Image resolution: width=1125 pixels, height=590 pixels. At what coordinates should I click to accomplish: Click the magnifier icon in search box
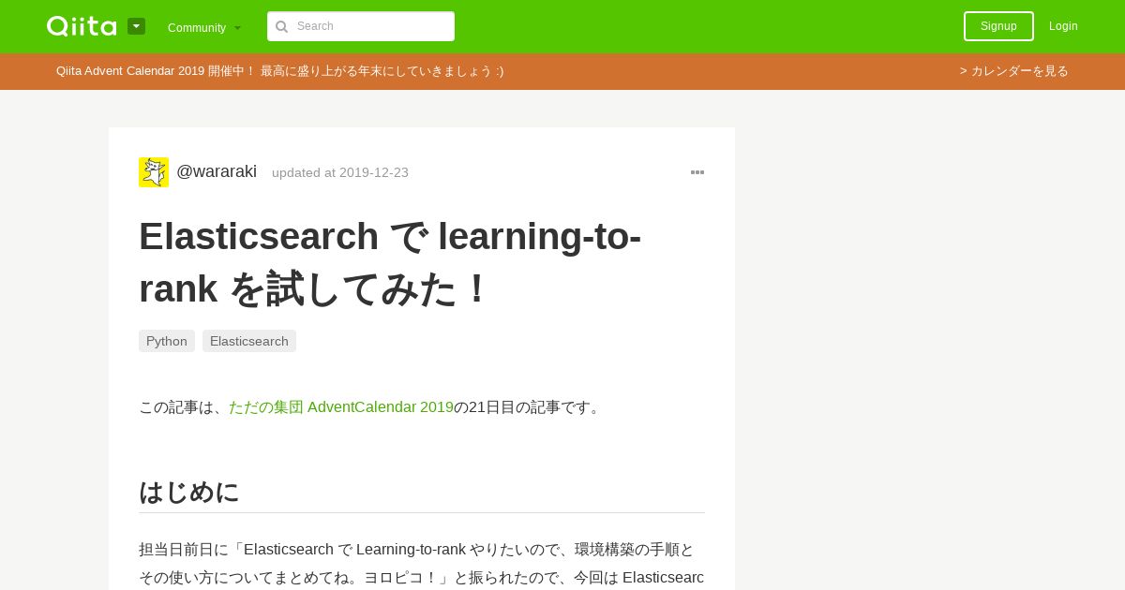click(281, 26)
